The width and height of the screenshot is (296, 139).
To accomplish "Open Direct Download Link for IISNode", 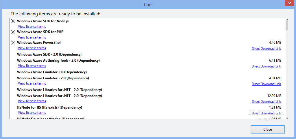I will (266, 113).
